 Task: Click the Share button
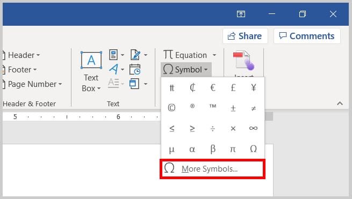pos(245,36)
